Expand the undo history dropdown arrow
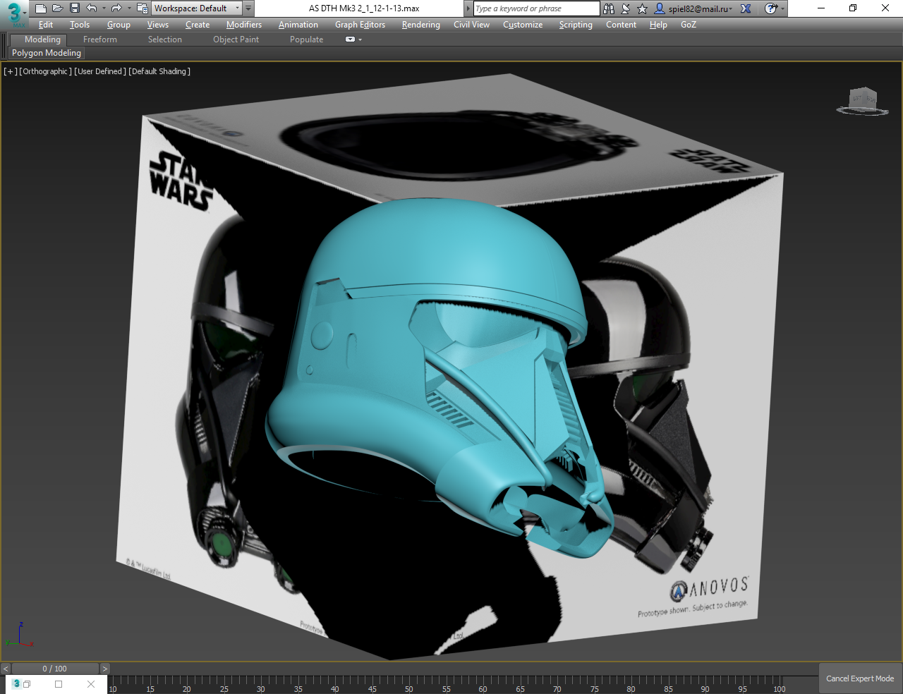The image size is (903, 694). pos(104,8)
